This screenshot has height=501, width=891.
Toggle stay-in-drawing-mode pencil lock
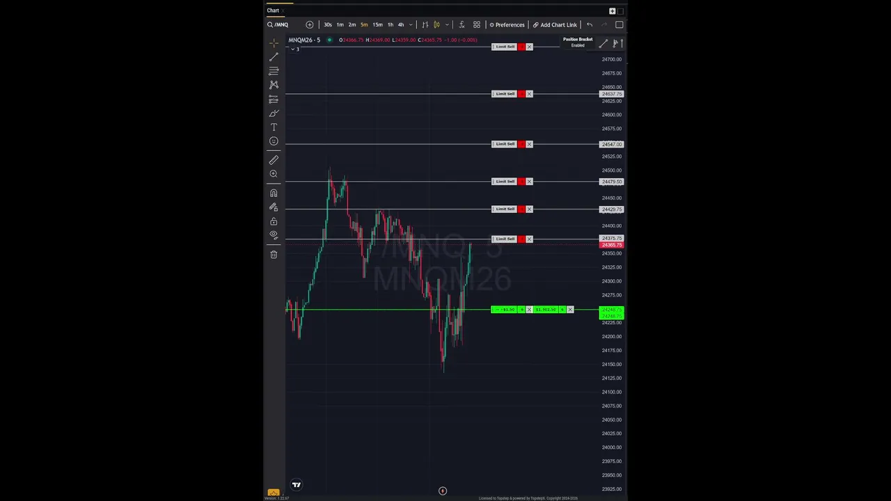(274, 207)
